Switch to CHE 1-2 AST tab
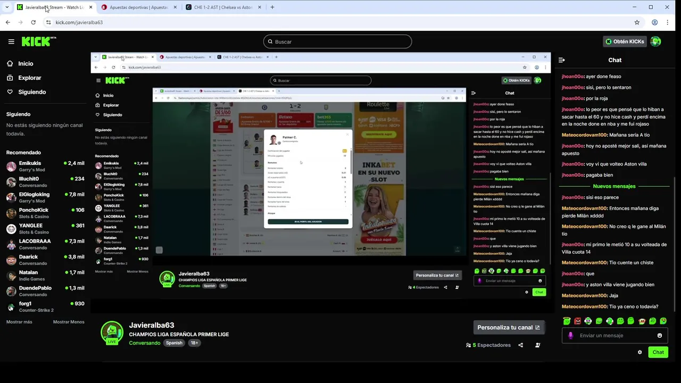The height and width of the screenshot is (383, 681). tap(223, 7)
